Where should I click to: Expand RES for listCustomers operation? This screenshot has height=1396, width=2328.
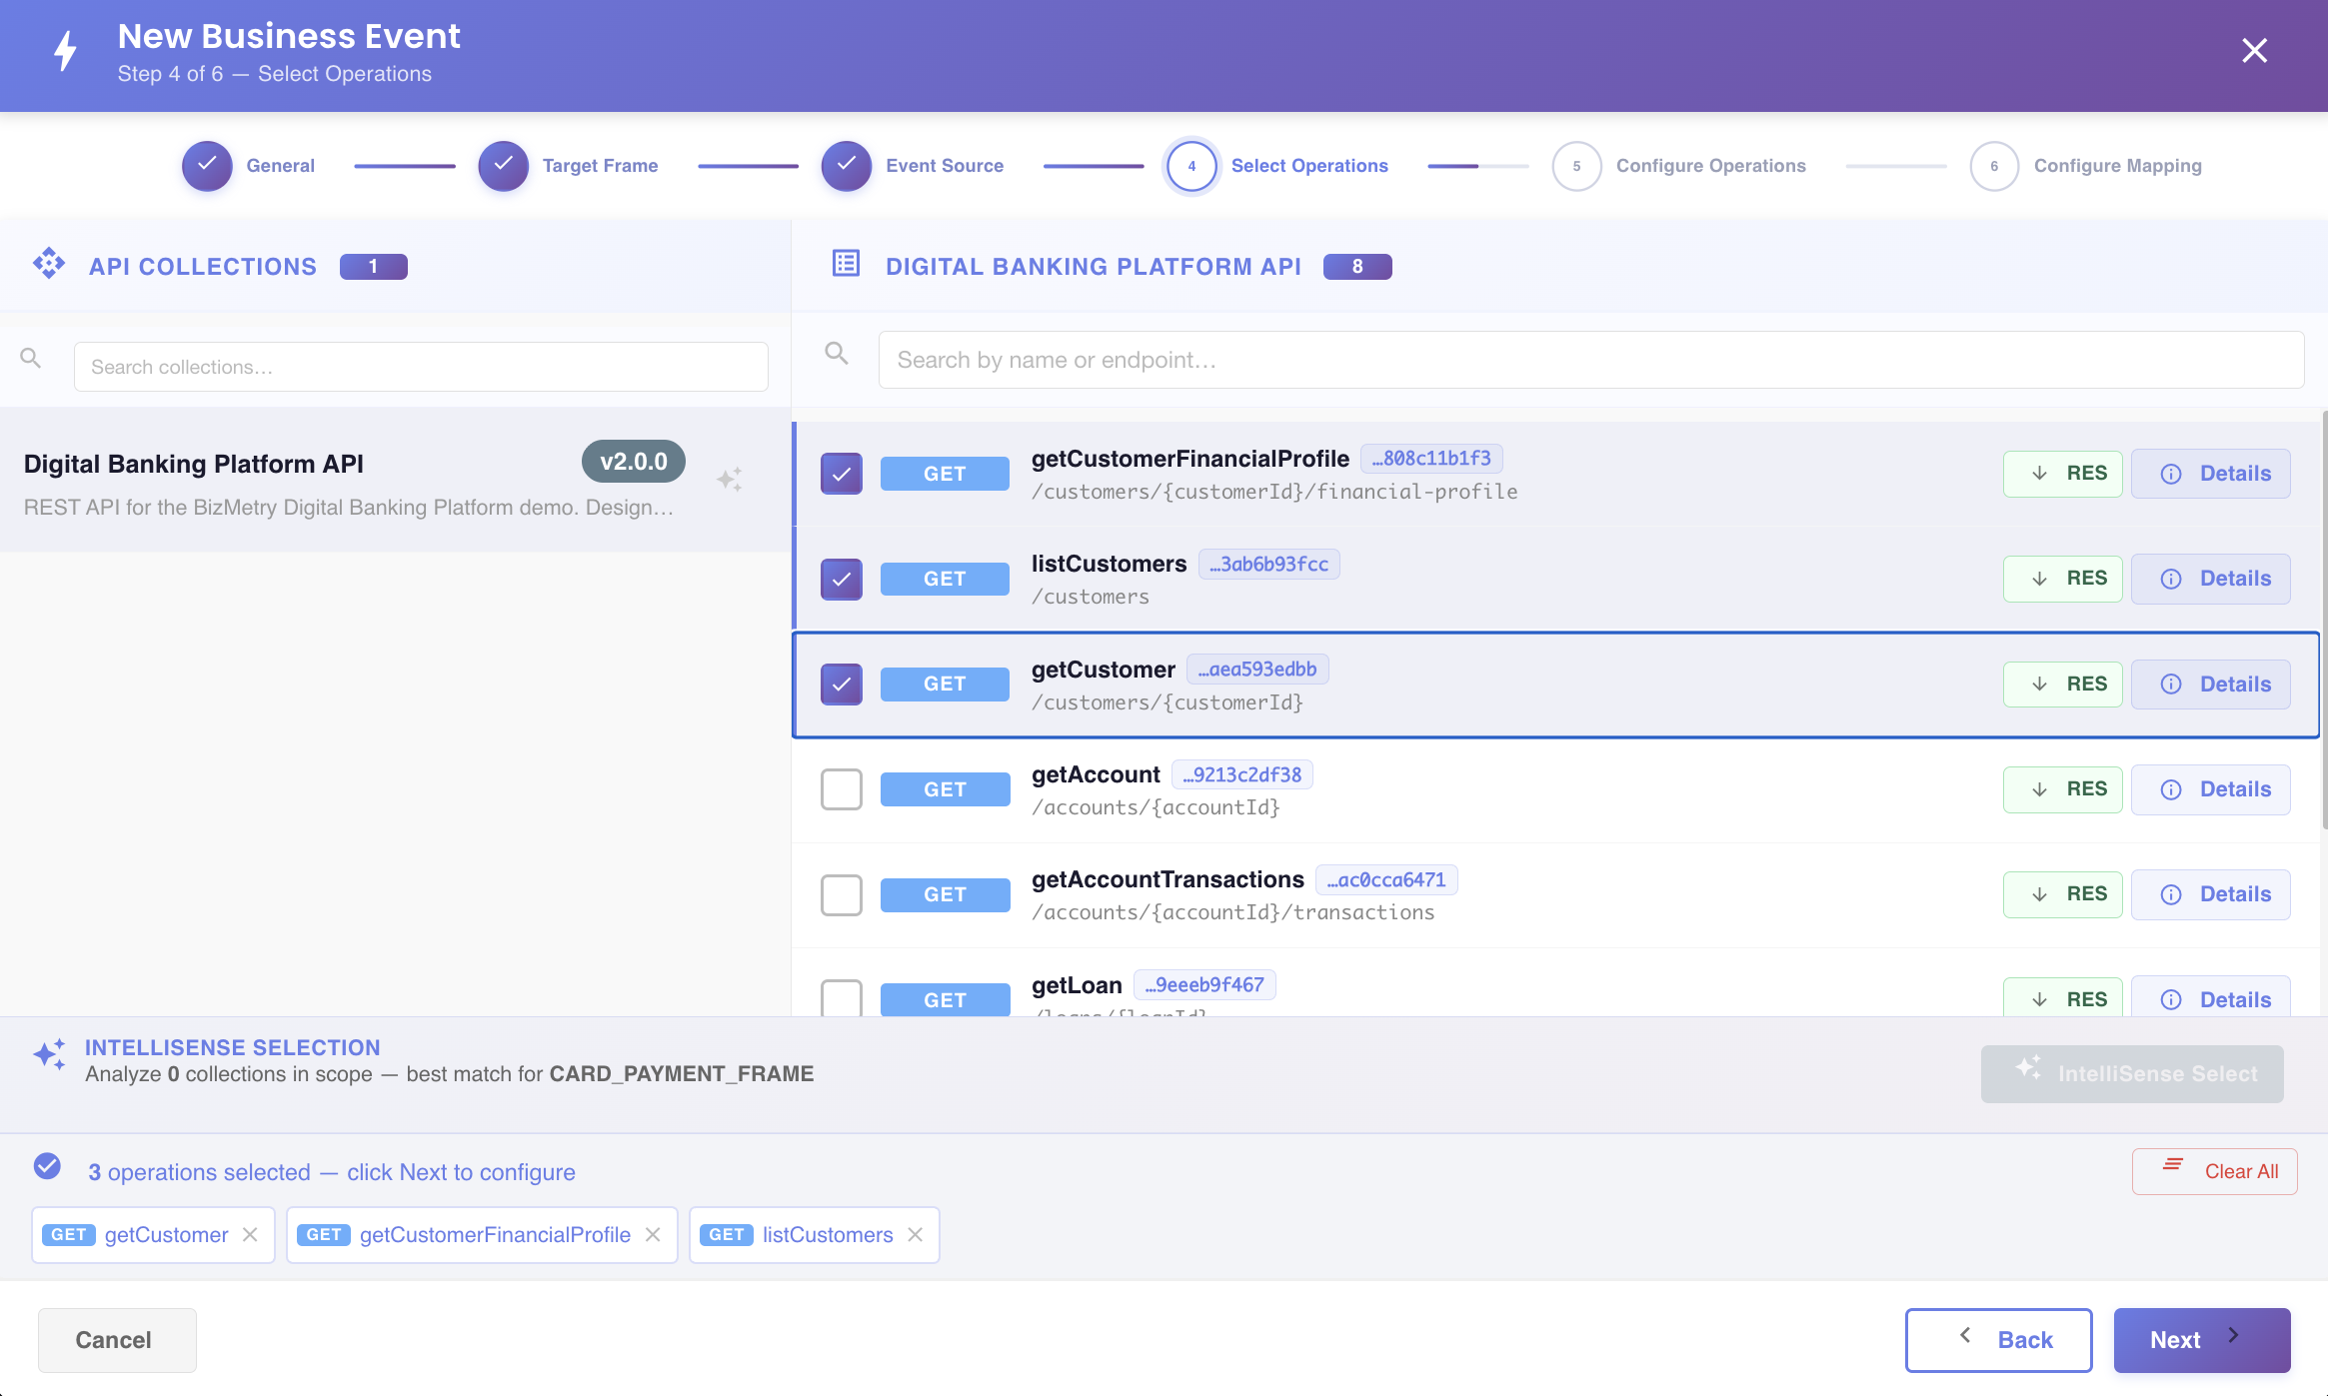[x=2062, y=579]
